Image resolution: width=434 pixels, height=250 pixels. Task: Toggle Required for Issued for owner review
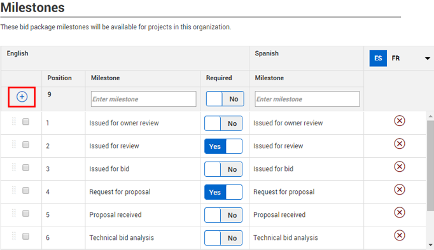[x=223, y=123]
